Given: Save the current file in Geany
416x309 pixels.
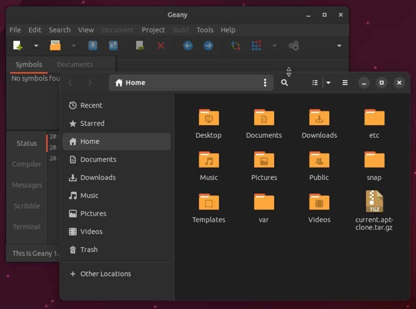Looking at the screenshot, I should click(x=93, y=45).
